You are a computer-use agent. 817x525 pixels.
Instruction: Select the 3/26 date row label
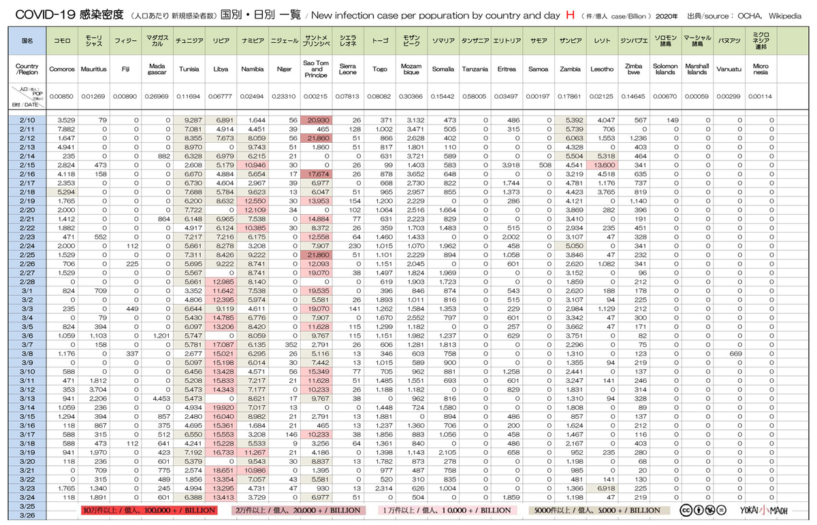click(27, 515)
